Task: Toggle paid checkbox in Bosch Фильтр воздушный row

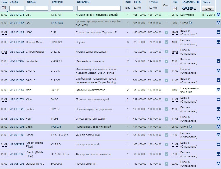Action: pyautogui.click(x=166, y=135)
